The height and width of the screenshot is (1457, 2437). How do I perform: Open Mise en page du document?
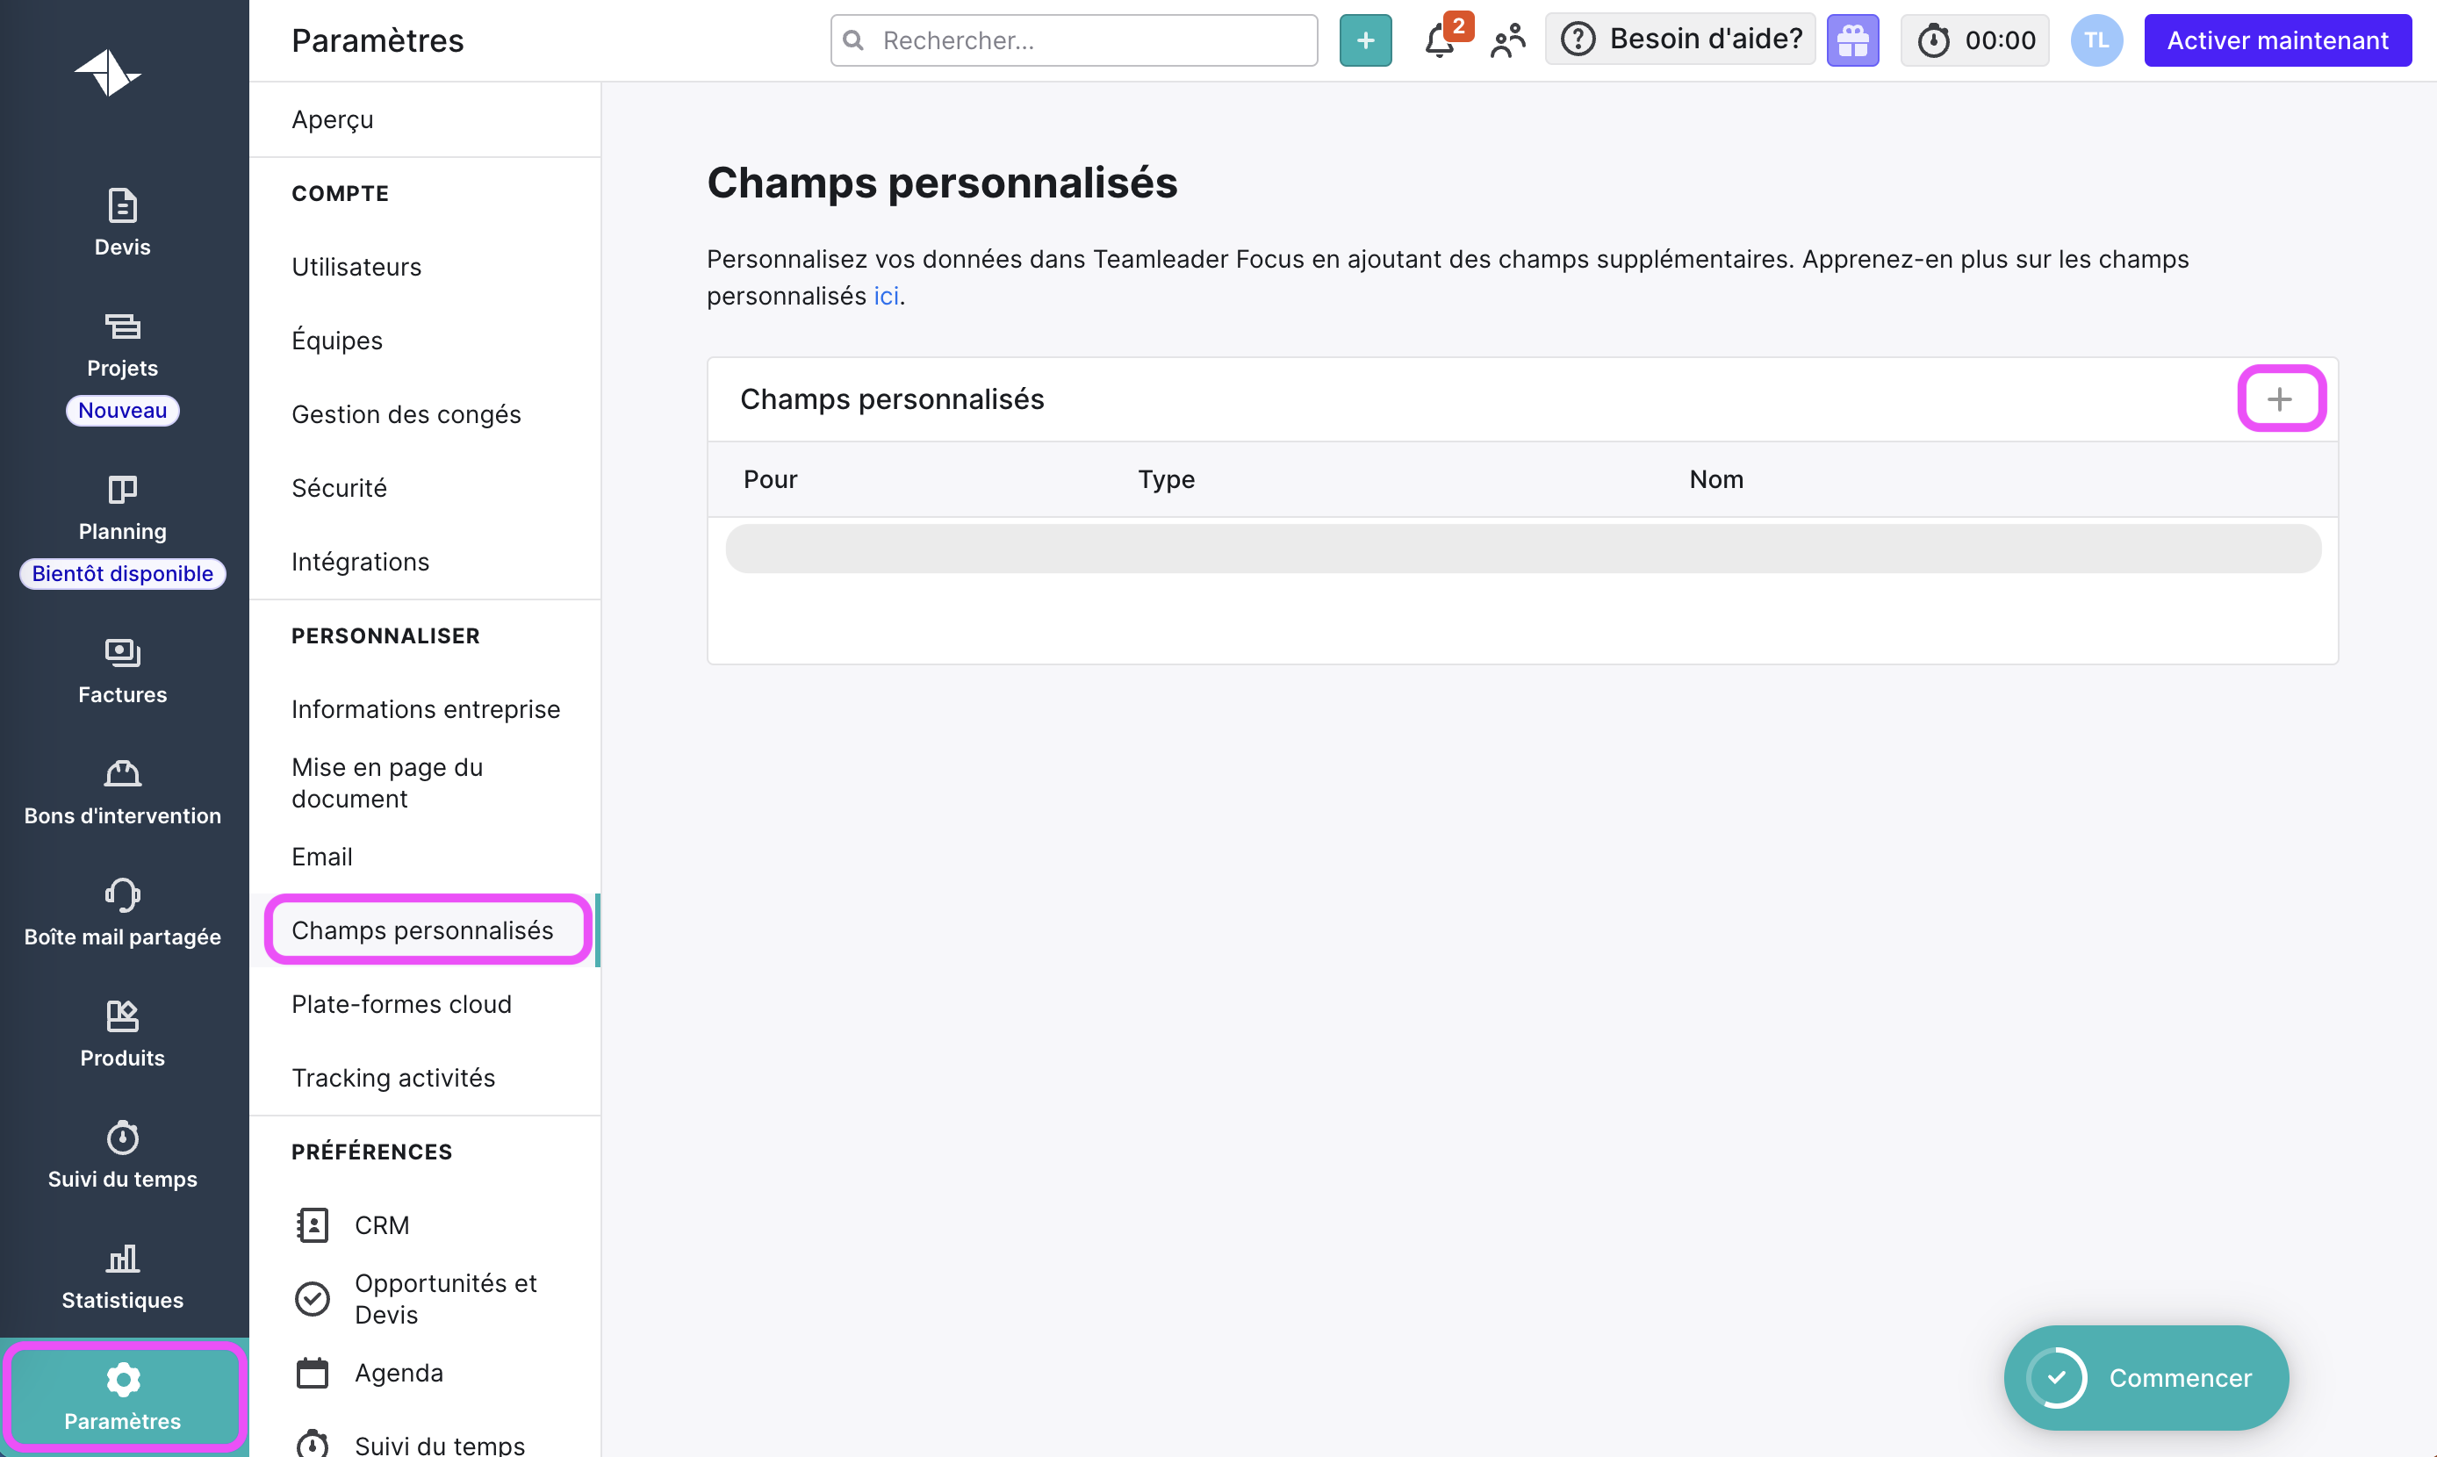point(425,783)
